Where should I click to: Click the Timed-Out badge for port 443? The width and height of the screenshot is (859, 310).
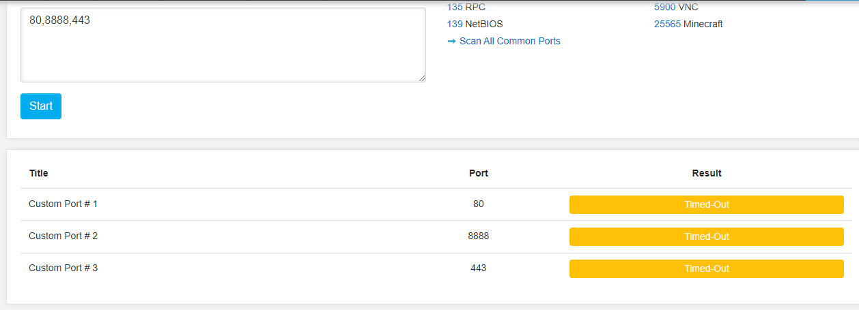tap(707, 268)
